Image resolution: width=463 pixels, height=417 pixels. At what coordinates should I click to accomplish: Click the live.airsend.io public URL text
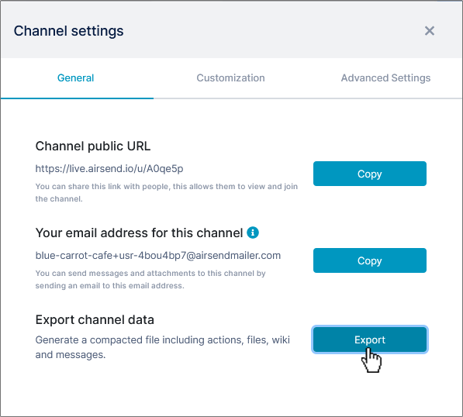(109, 168)
